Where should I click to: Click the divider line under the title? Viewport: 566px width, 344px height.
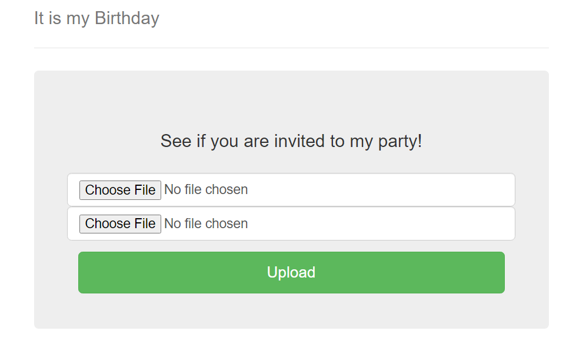pyautogui.click(x=291, y=48)
